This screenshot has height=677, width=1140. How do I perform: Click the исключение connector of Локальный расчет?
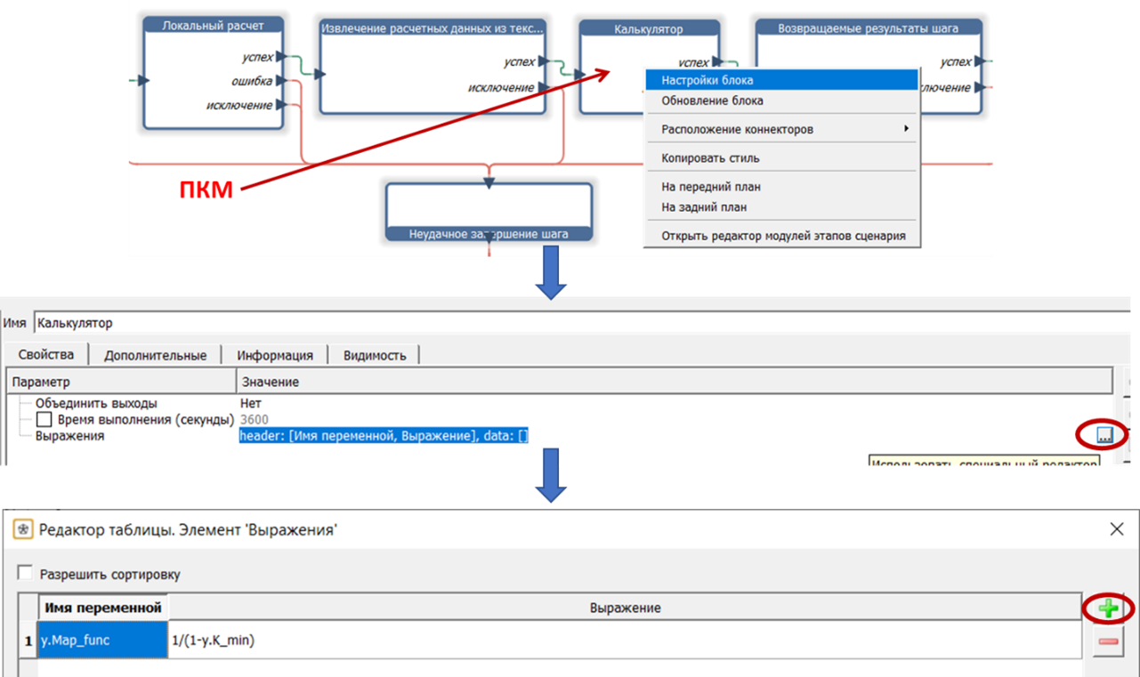click(280, 105)
